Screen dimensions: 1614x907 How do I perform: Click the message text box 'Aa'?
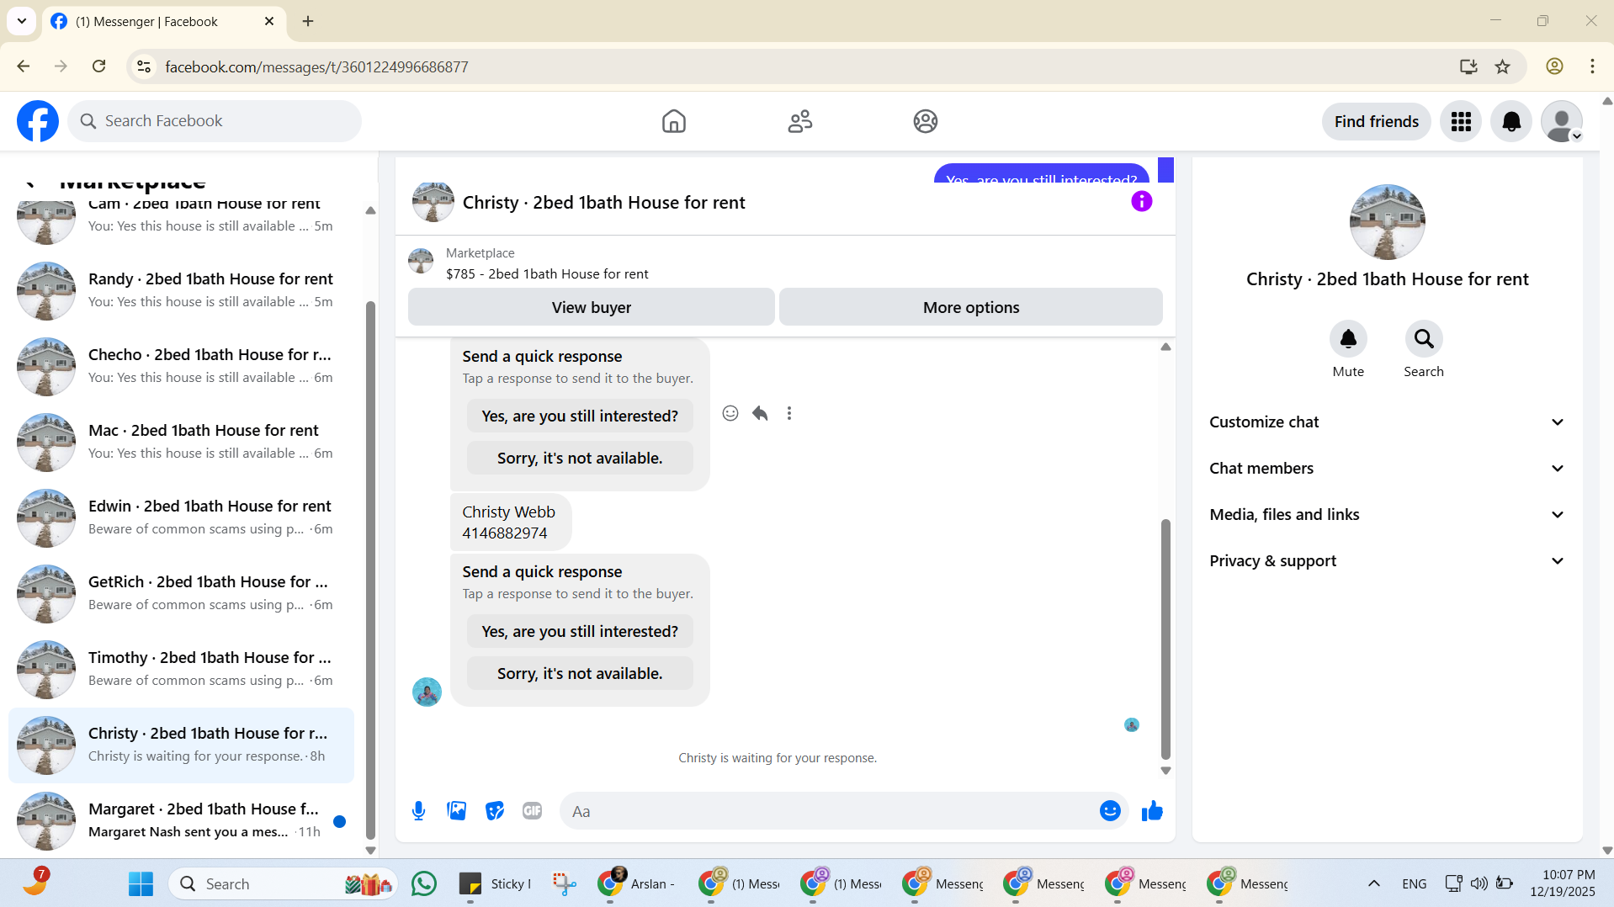coord(829,811)
